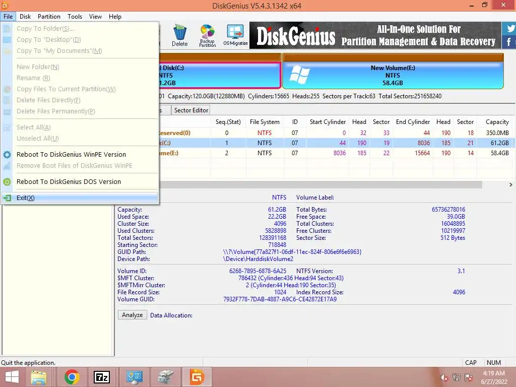Viewport: 516px width, 387px height.
Task: Choose Reboot To DiskGenius WinPE Version
Action: point(71,154)
